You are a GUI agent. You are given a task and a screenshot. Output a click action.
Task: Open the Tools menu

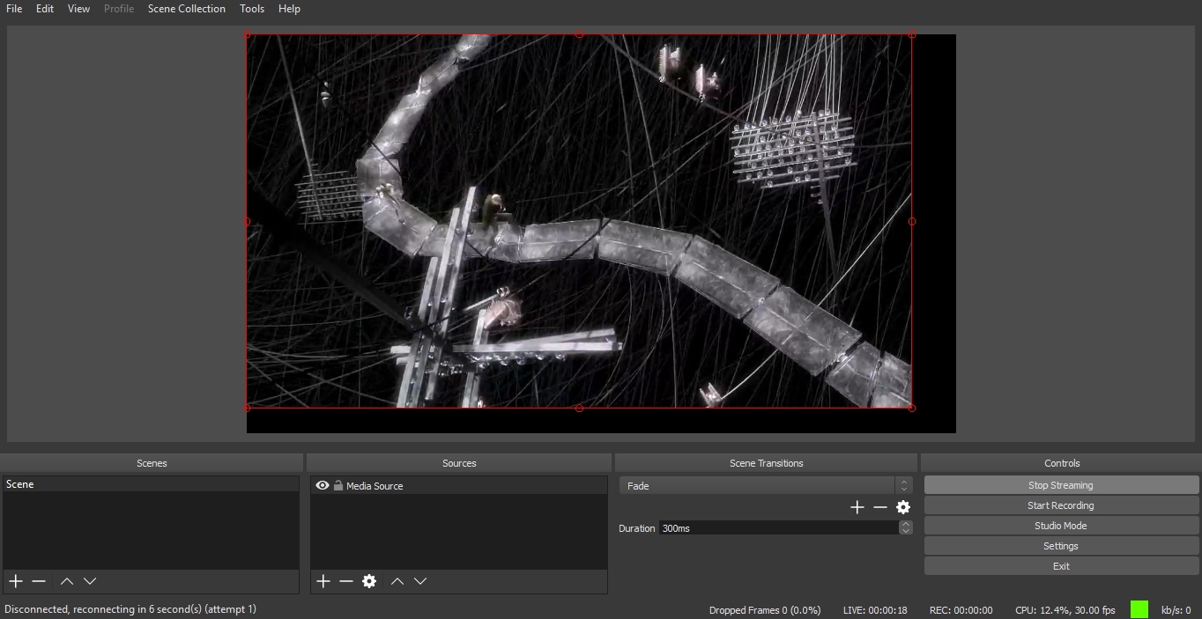tap(252, 9)
